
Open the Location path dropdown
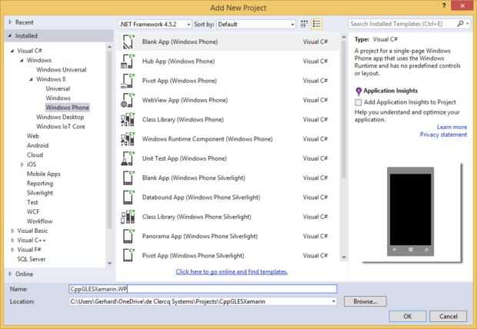point(334,301)
